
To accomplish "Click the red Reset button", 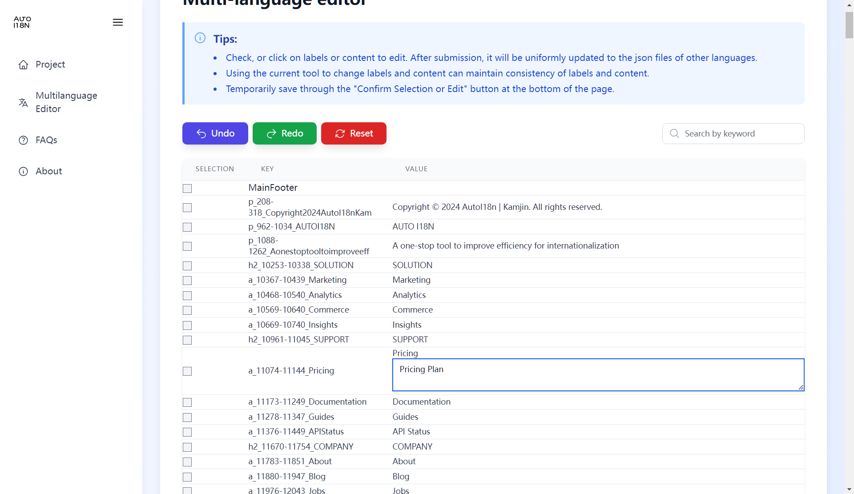I will pos(354,133).
